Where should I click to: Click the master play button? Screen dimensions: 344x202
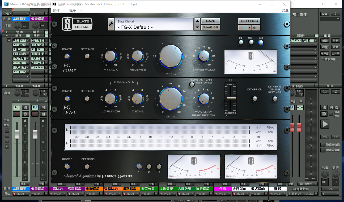point(325,124)
